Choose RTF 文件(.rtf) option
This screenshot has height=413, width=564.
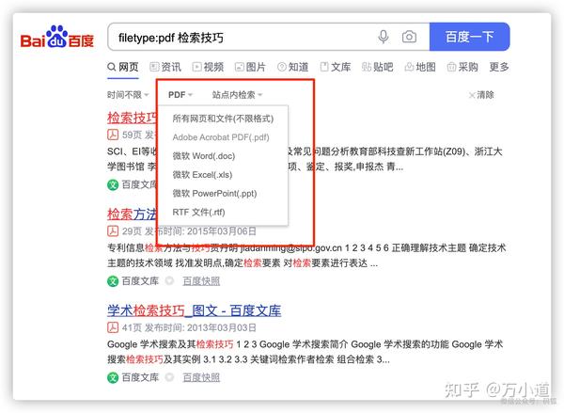click(198, 212)
